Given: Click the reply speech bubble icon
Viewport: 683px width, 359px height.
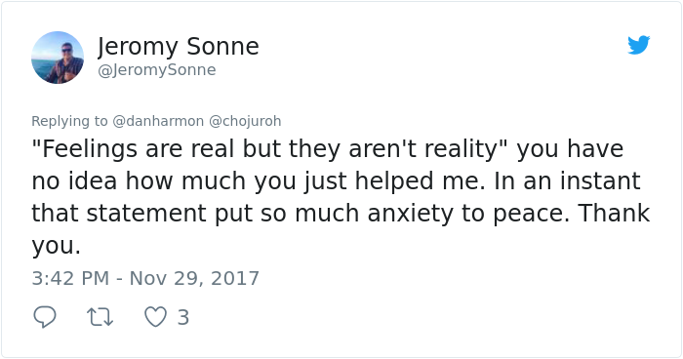Looking at the screenshot, I should coord(45,317).
